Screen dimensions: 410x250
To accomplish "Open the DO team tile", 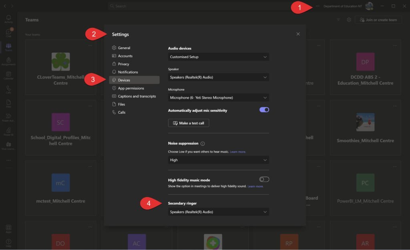I will 61,242.
